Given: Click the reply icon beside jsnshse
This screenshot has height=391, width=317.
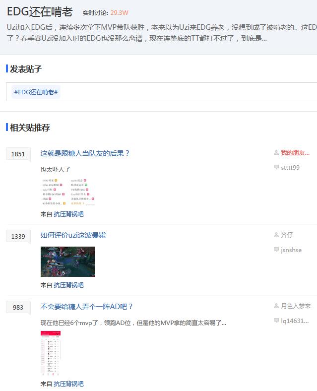Looking at the screenshot, I should coord(276,250).
